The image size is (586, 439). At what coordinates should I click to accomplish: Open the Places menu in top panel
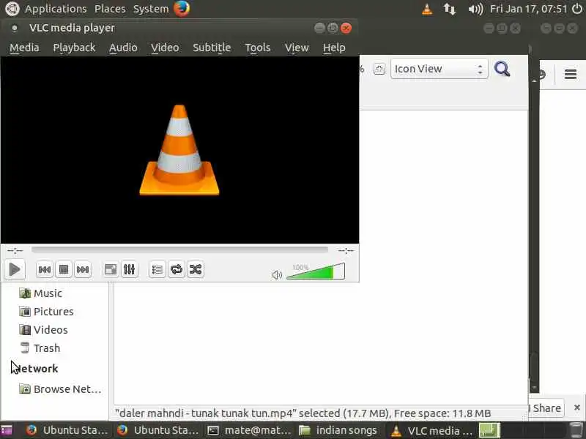110,9
